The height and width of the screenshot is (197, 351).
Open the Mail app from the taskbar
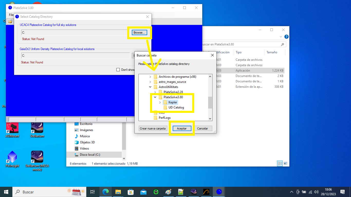pos(143,192)
